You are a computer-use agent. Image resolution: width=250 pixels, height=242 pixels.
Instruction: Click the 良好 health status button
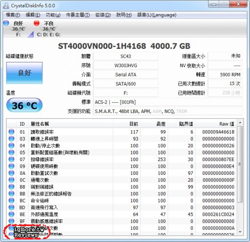coord(25,73)
